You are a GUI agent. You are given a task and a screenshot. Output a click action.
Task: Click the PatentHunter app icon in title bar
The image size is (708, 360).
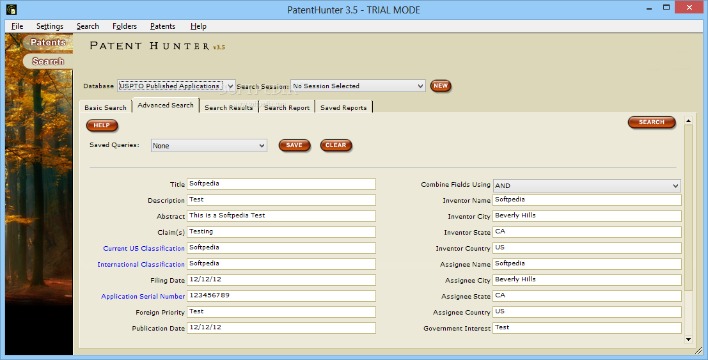pyautogui.click(x=12, y=10)
